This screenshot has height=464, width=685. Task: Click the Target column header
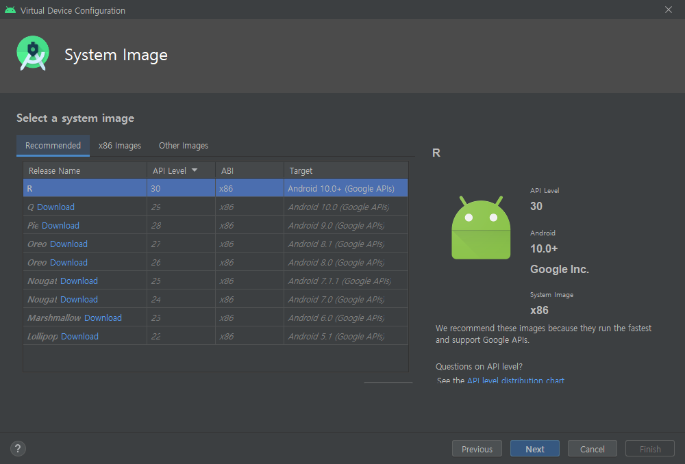346,170
